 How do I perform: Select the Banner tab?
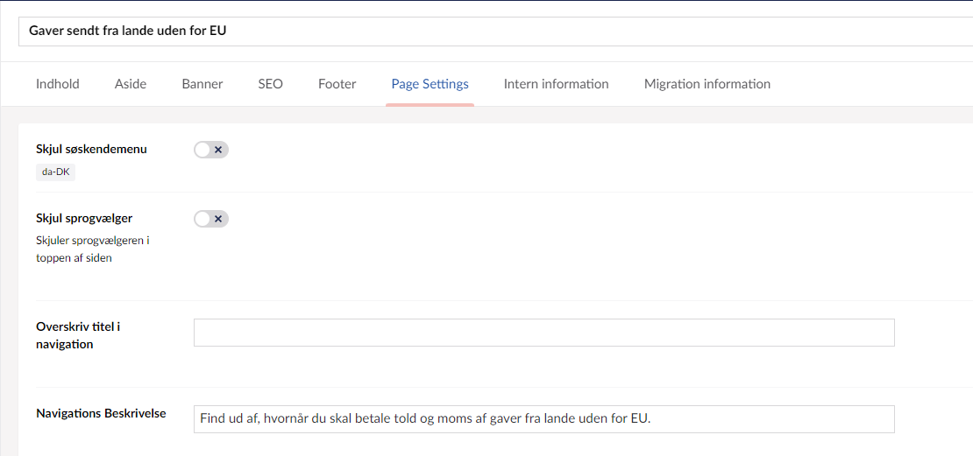202,84
